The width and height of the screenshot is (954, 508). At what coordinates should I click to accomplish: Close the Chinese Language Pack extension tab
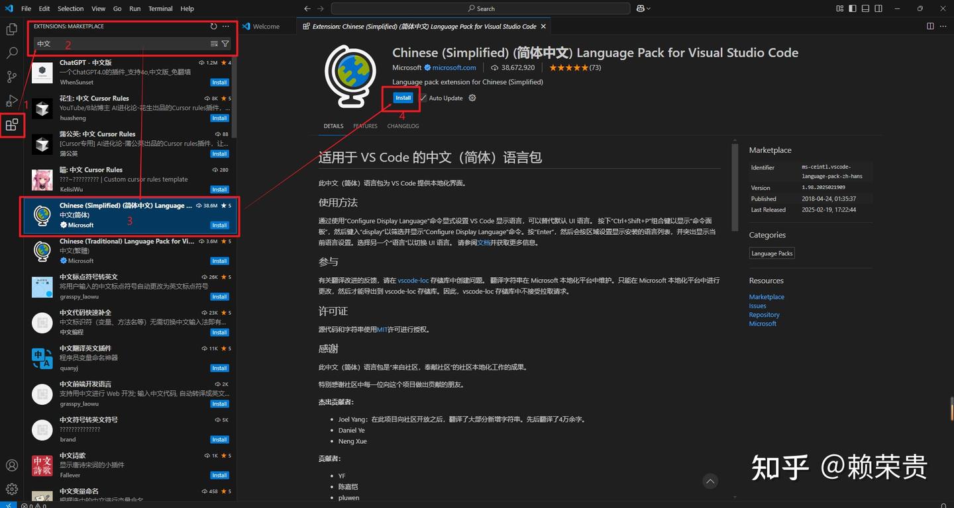pyautogui.click(x=543, y=26)
